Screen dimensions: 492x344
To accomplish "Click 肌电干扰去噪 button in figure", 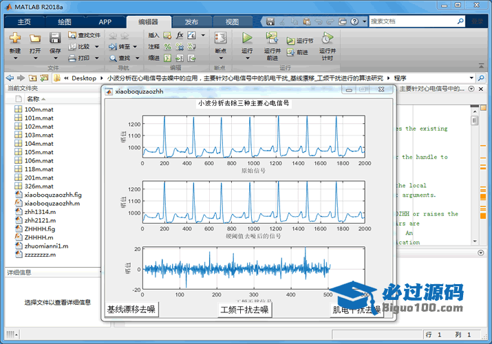I will pyautogui.click(x=356, y=310).
